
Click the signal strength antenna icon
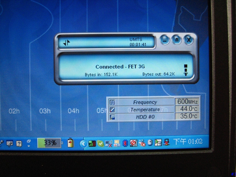click(186, 70)
